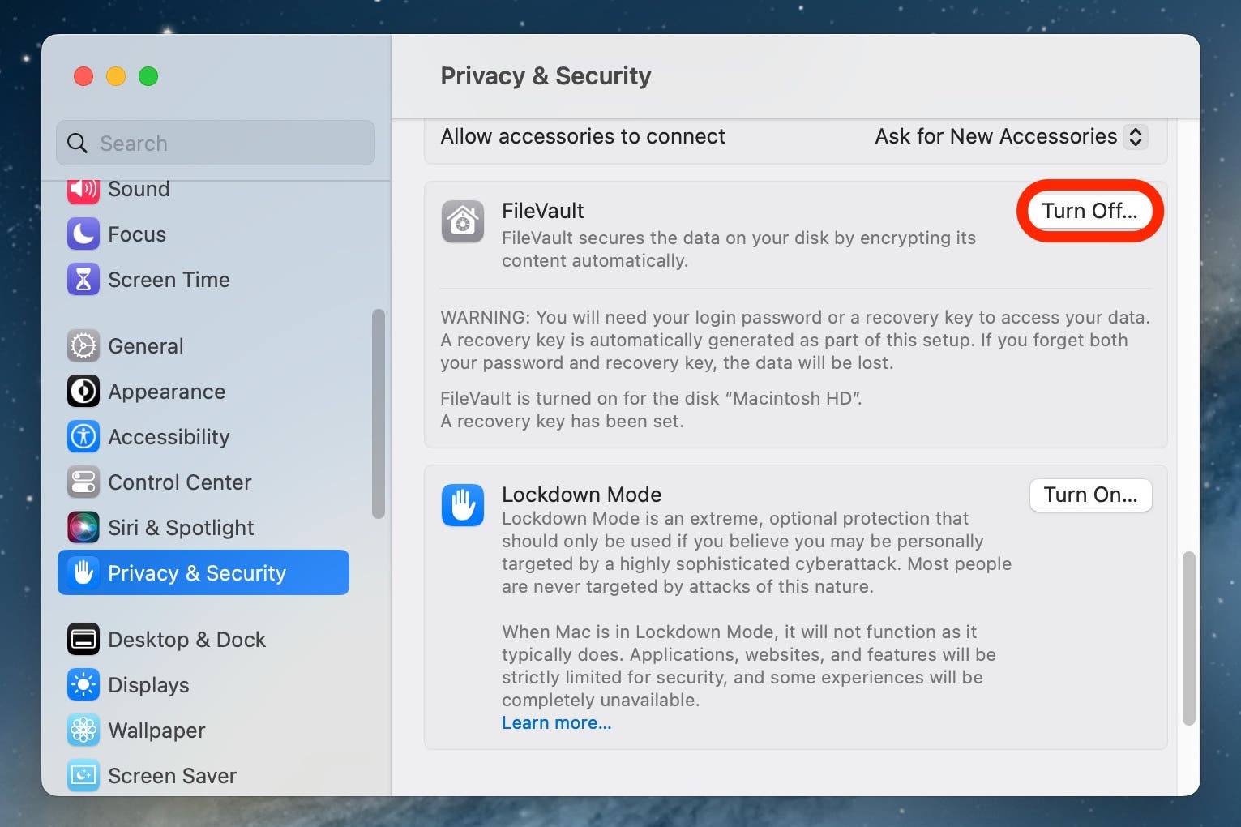Viewport: 1241px width, 827px height.
Task: Turn on Lockdown Mode
Action: 1090,495
